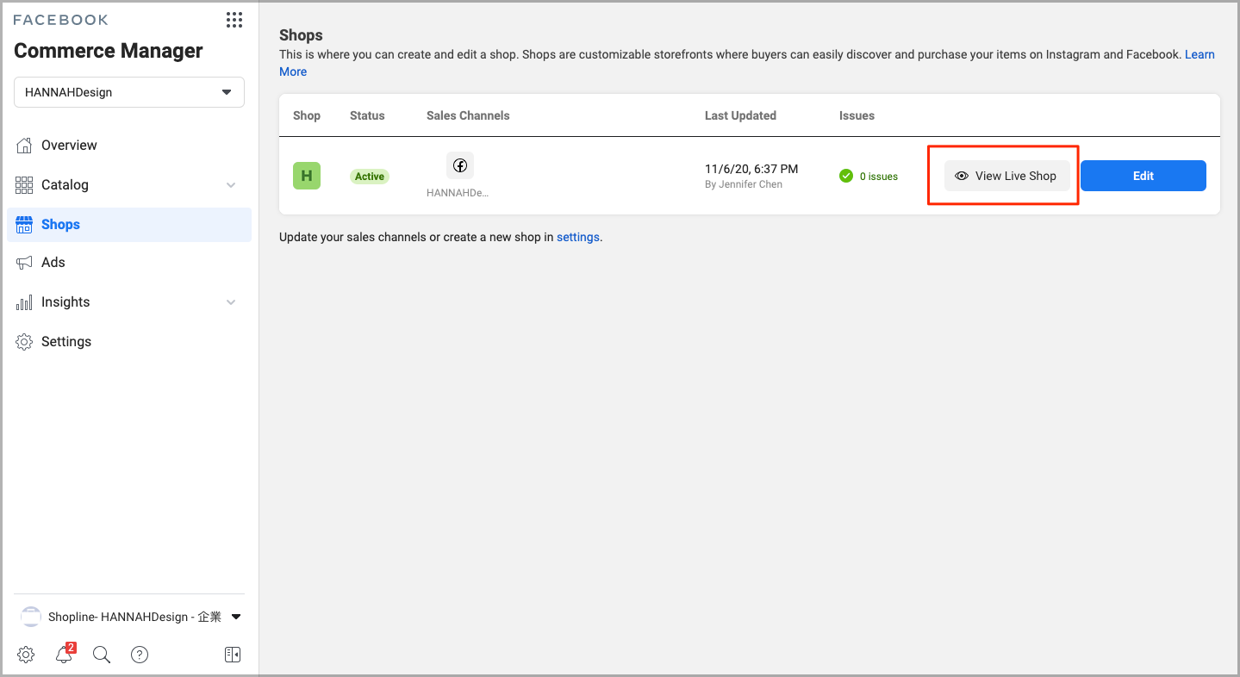Click the Active status badge

point(370,177)
